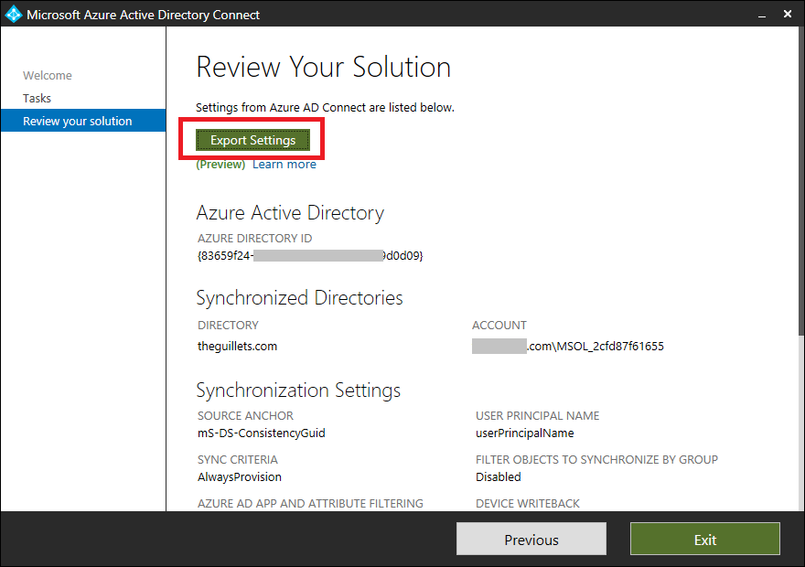
Task: Click AZURE AD APP AND ATTRIBUTE FILTERING label
Action: point(310,503)
